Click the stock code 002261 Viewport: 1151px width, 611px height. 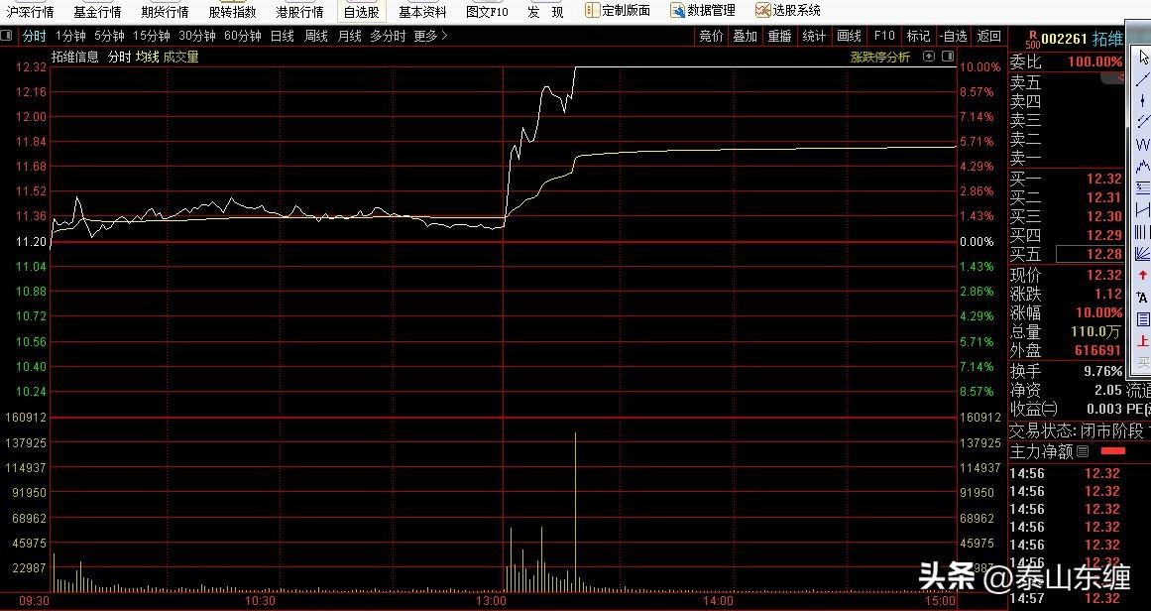point(1064,39)
